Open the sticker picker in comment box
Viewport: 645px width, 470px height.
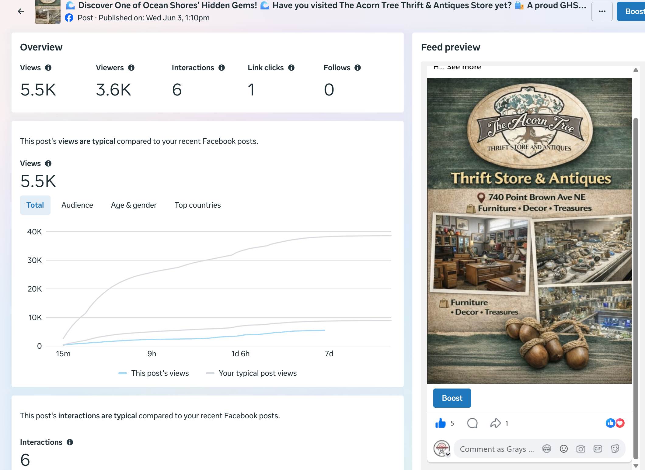[x=615, y=449]
